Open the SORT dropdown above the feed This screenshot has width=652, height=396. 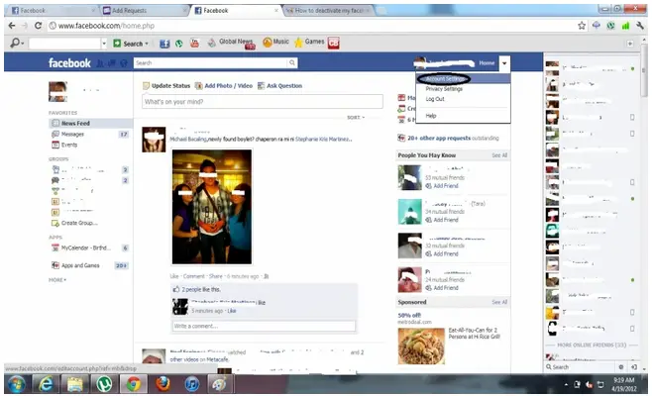point(356,118)
